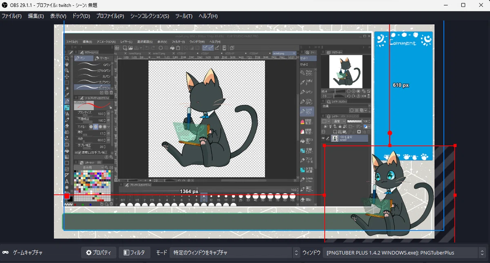The width and height of the screenshot is (490, 263).
Task: Open the ドック(D) menu in OBS
Action: tap(81, 16)
